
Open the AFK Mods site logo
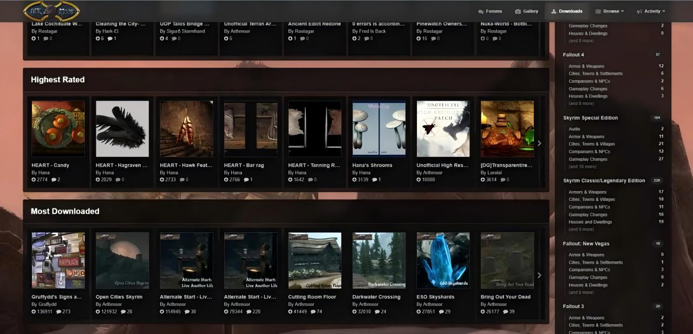tap(51, 11)
